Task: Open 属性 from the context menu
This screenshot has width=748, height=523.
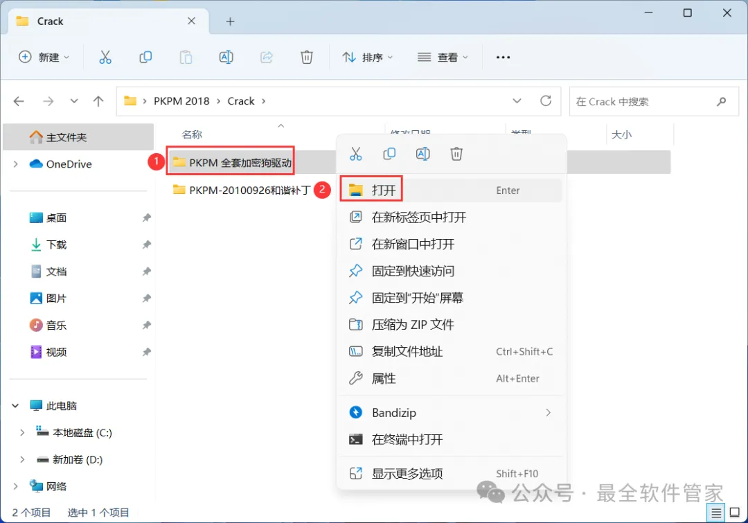Action: (x=451, y=378)
